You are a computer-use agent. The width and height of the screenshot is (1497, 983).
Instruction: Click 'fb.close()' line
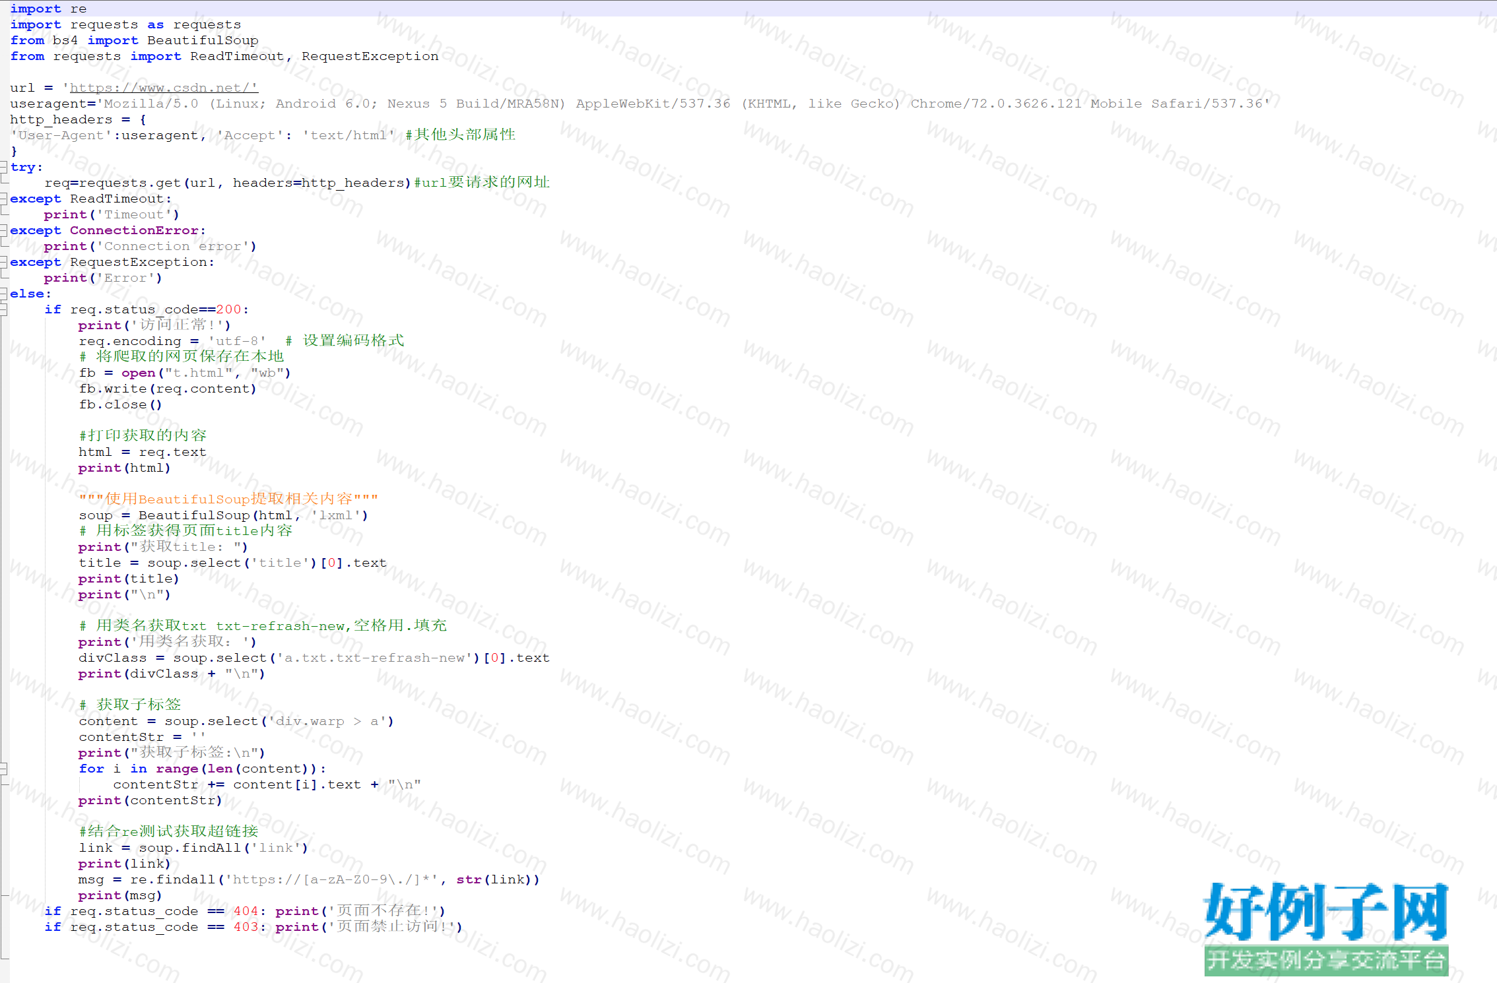tap(120, 404)
